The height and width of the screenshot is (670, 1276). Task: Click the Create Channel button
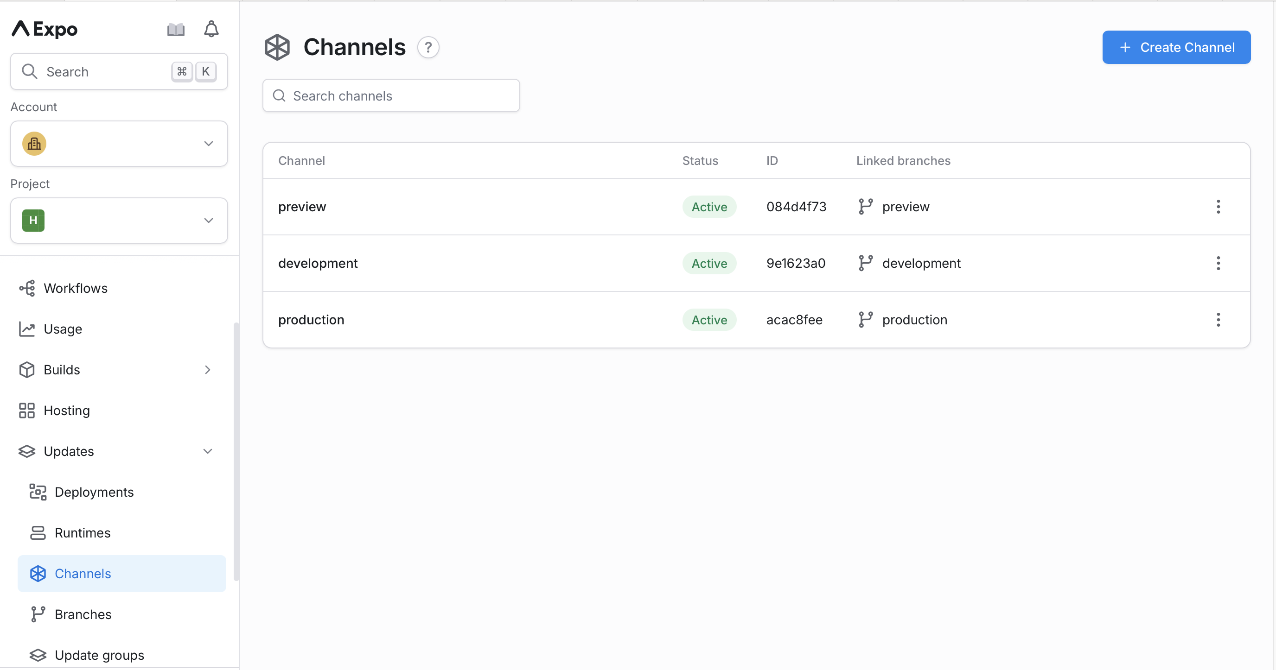pyautogui.click(x=1176, y=48)
